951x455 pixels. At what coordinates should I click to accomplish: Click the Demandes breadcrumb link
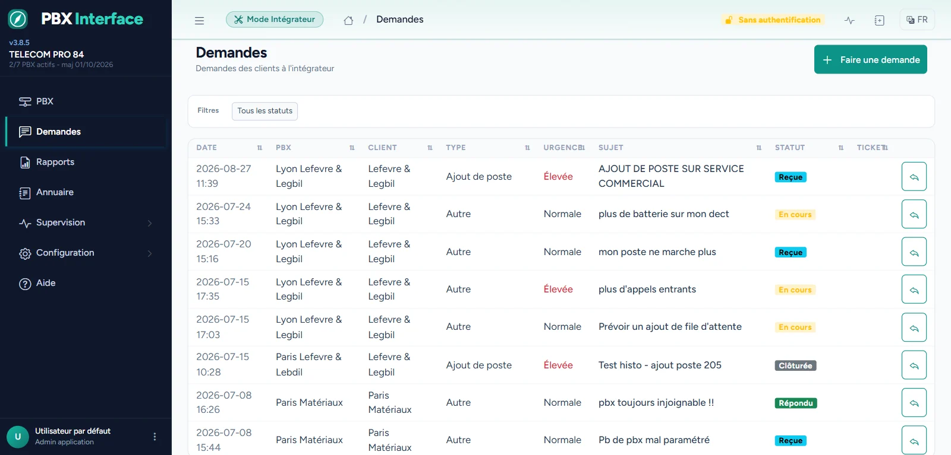click(399, 20)
